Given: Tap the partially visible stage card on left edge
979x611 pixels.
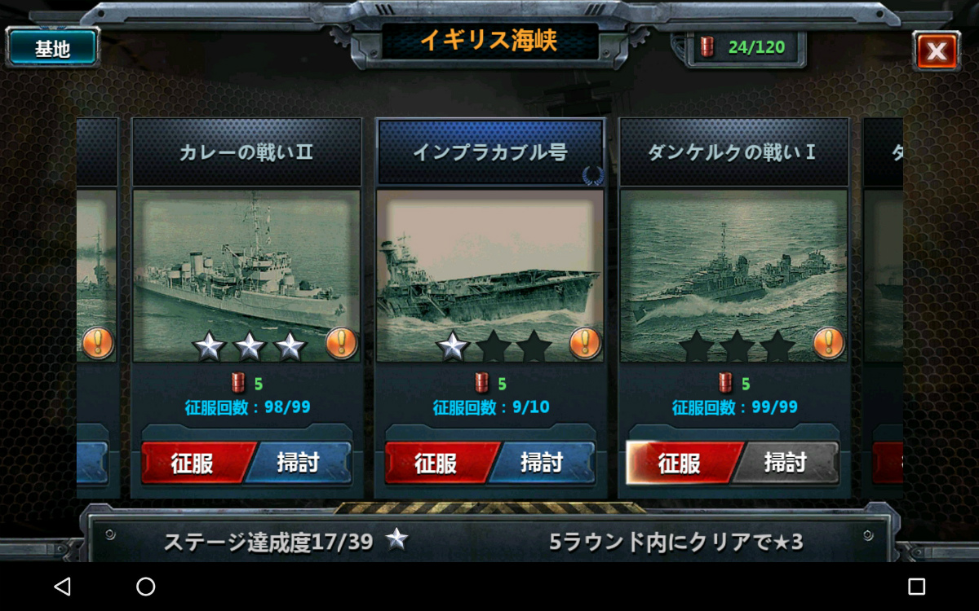Looking at the screenshot, I should 96,308.
